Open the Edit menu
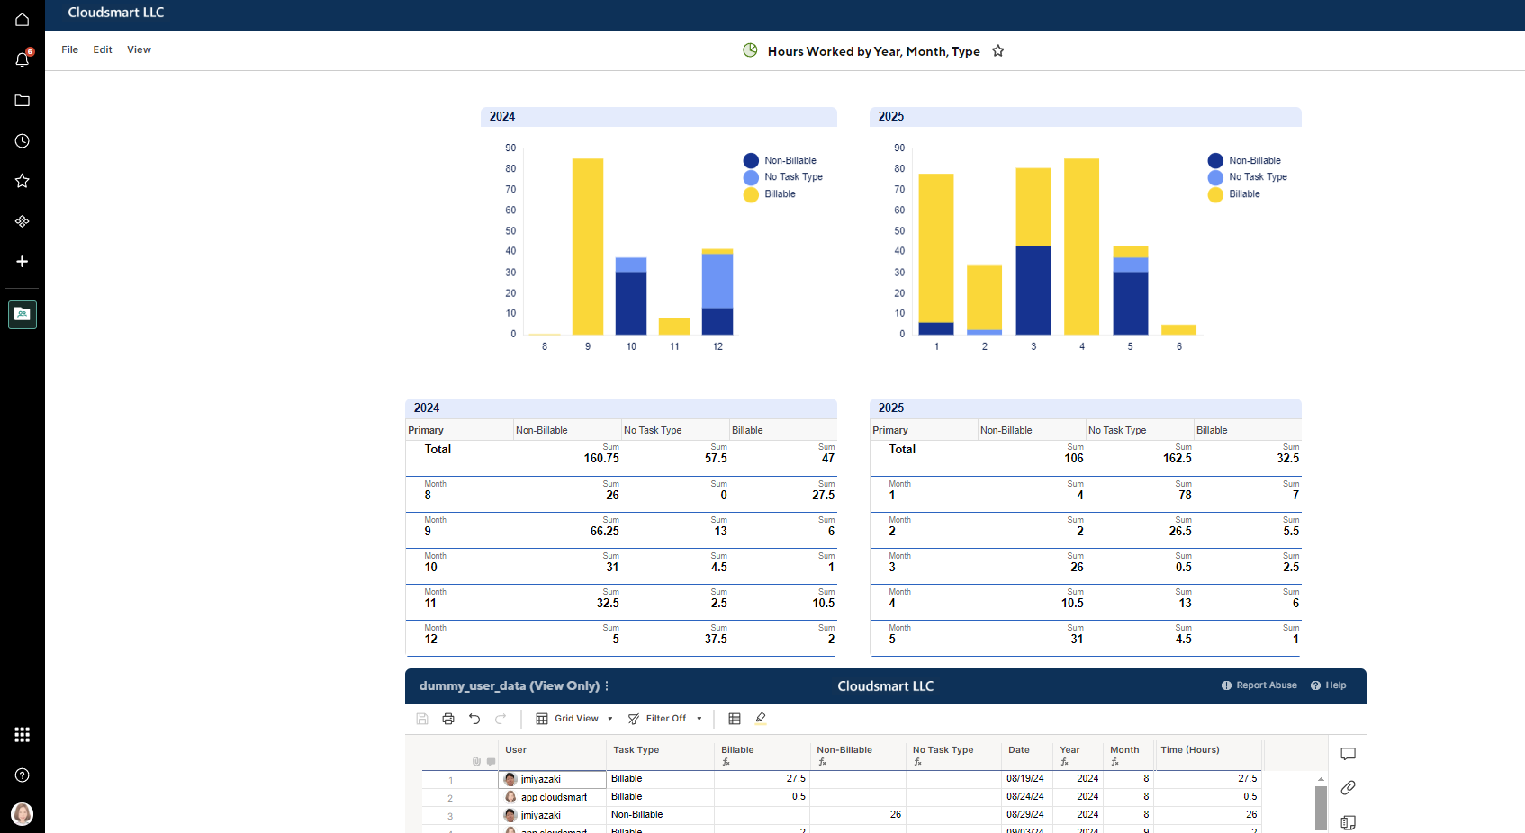 click(103, 49)
